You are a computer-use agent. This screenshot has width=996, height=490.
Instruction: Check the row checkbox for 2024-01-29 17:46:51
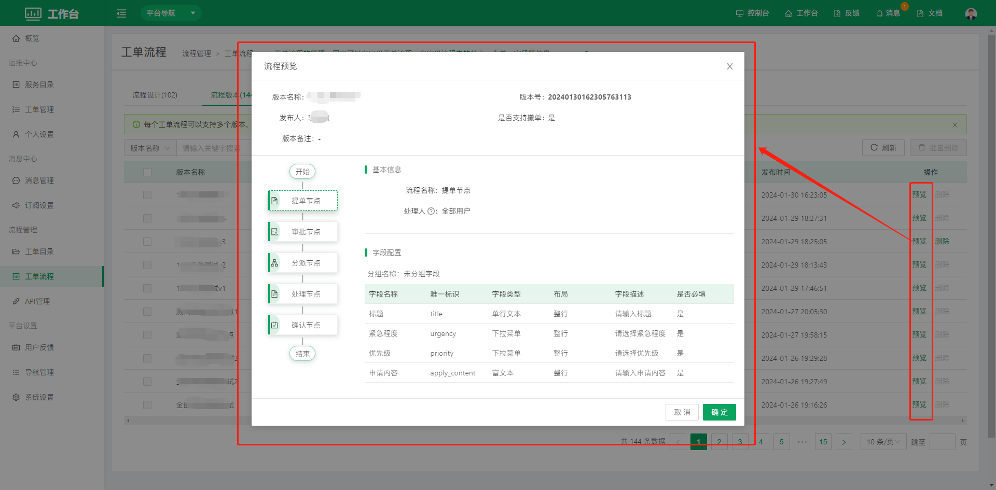tap(147, 288)
